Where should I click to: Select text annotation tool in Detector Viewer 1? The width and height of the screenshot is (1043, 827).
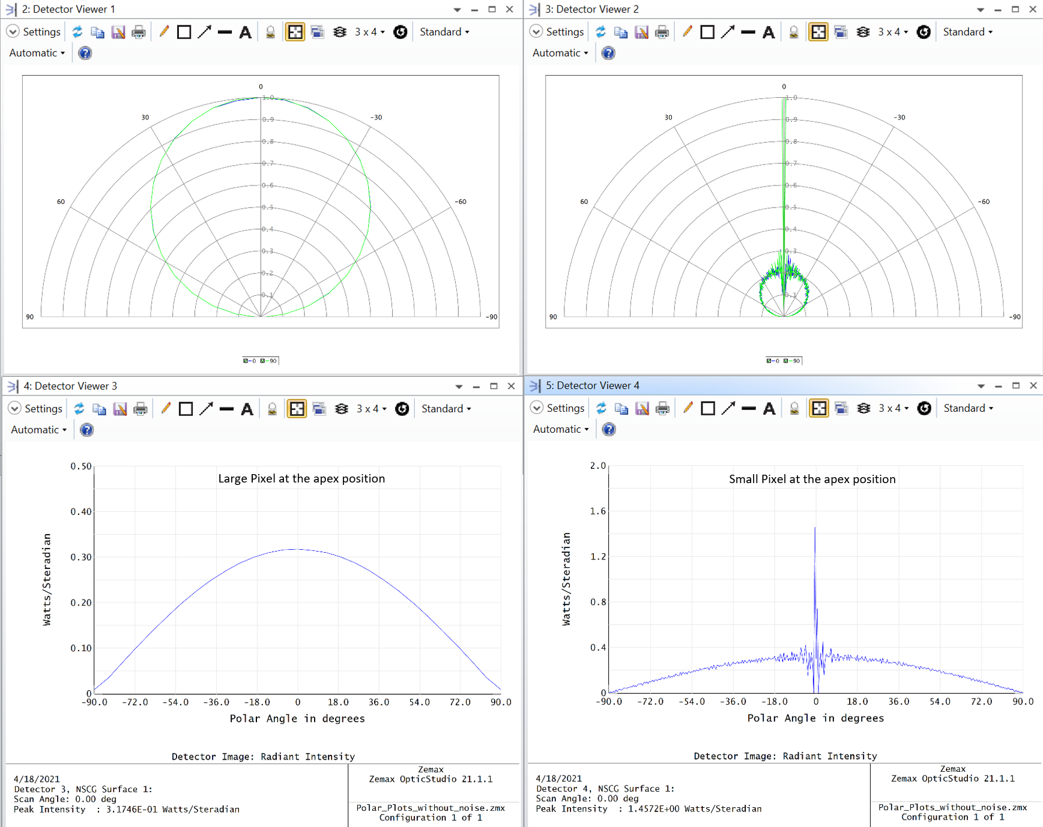[245, 32]
